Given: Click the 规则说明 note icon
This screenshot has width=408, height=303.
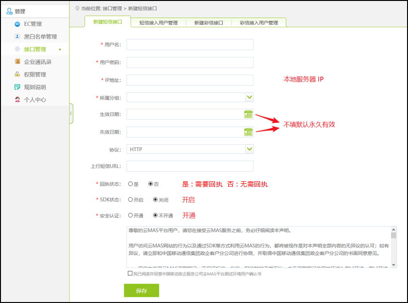Looking at the screenshot, I should [17, 87].
